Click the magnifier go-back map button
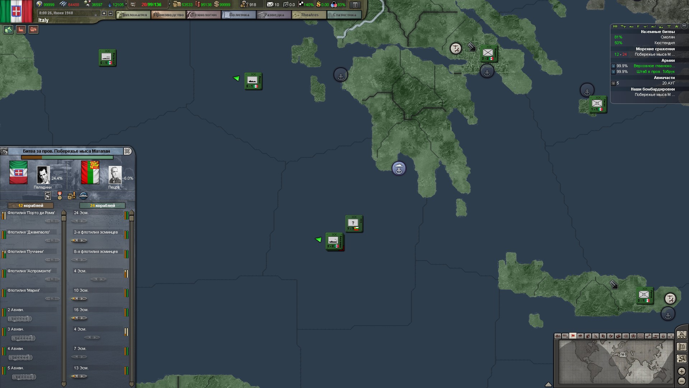This screenshot has height=388, width=689. pos(681,358)
